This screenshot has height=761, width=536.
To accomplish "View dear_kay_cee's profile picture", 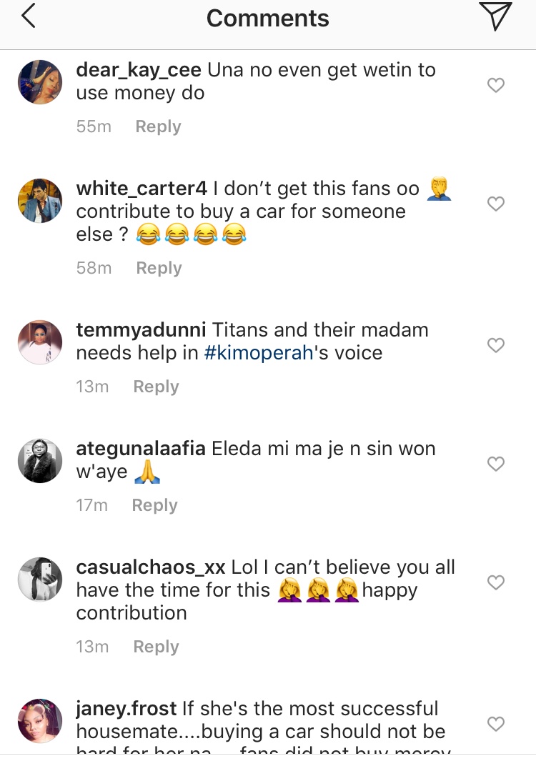I will [40, 82].
